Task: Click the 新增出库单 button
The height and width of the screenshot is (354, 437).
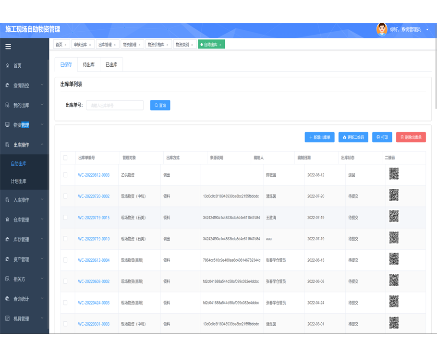Action: click(x=319, y=137)
